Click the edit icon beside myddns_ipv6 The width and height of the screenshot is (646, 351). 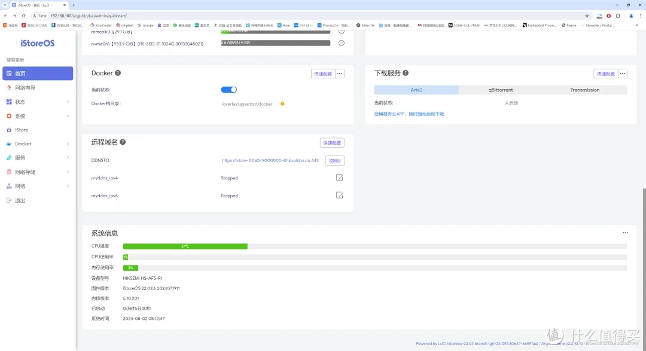pos(339,195)
